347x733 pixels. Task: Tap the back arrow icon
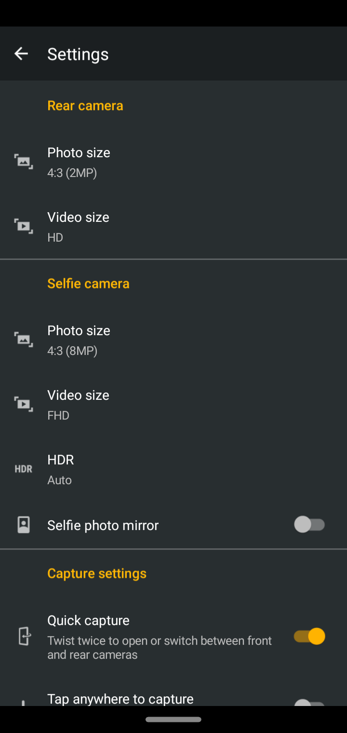coord(21,54)
